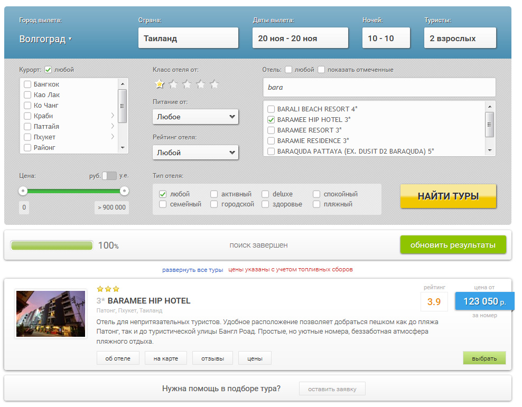
Task: Click the НАЙТИ ТУРЫ button
Action: click(x=448, y=196)
